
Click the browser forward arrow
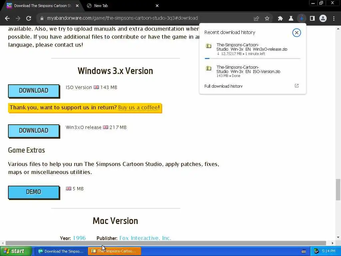(18, 18)
